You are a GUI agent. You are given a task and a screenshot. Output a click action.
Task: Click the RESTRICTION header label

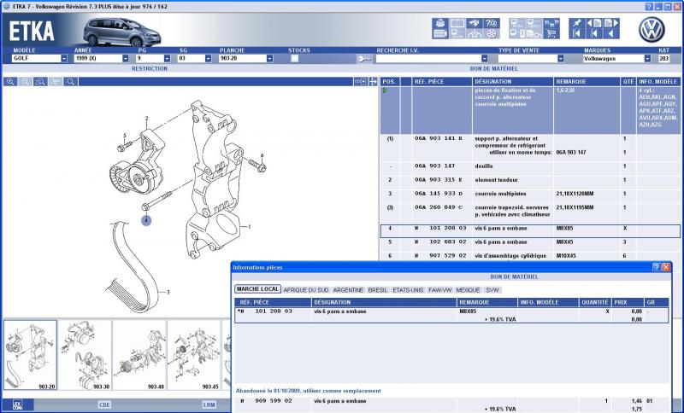coord(150,69)
